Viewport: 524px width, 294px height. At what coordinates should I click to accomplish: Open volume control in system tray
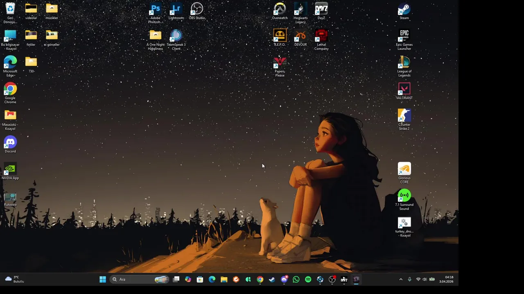(425, 279)
